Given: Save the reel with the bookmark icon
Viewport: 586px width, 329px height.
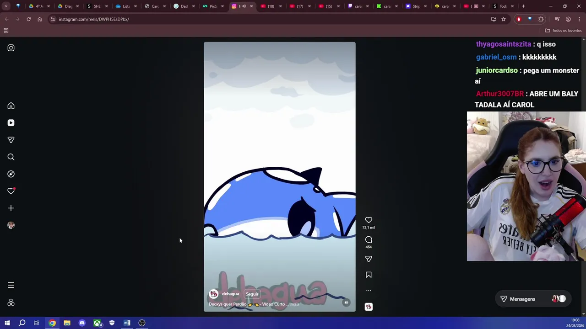Looking at the screenshot, I should coord(369,275).
